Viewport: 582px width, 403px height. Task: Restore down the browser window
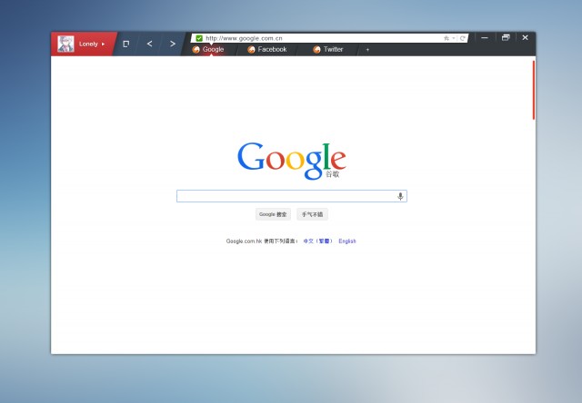[506, 37]
